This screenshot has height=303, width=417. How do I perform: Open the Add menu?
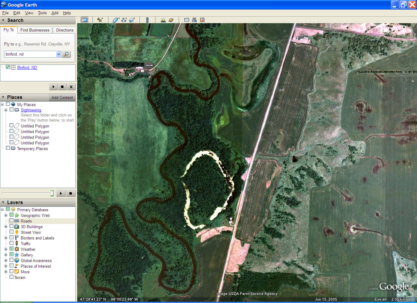click(55, 13)
